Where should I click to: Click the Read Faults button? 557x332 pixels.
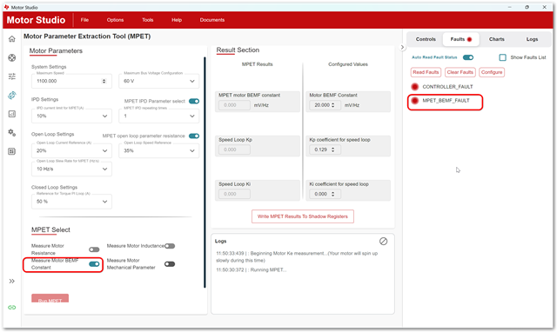426,72
